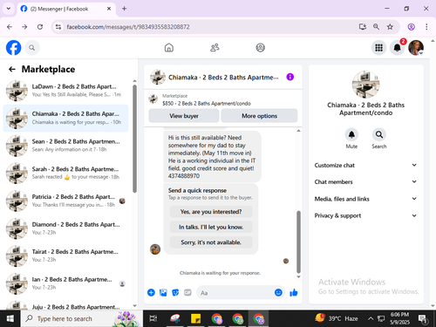Open LaDawn's conversation
This screenshot has height=327, width=436.
click(x=65, y=91)
